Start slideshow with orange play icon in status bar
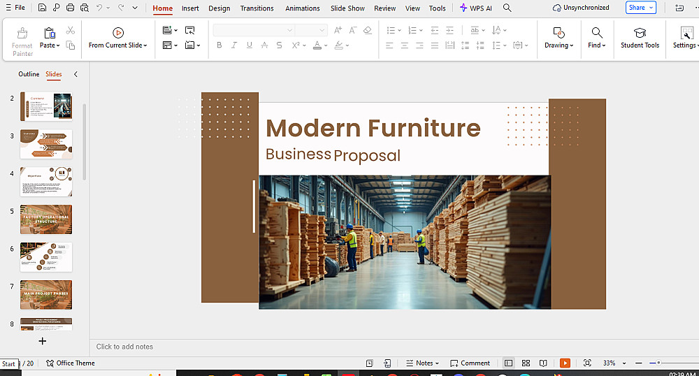The width and height of the screenshot is (699, 376). tap(565, 363)
